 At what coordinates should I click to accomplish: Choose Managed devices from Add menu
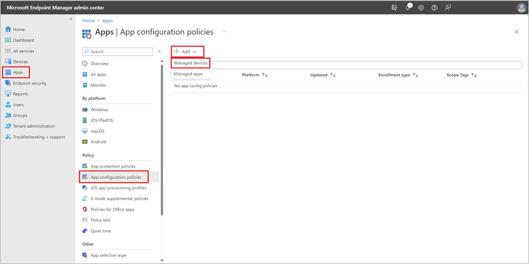[x=191, y=63]
